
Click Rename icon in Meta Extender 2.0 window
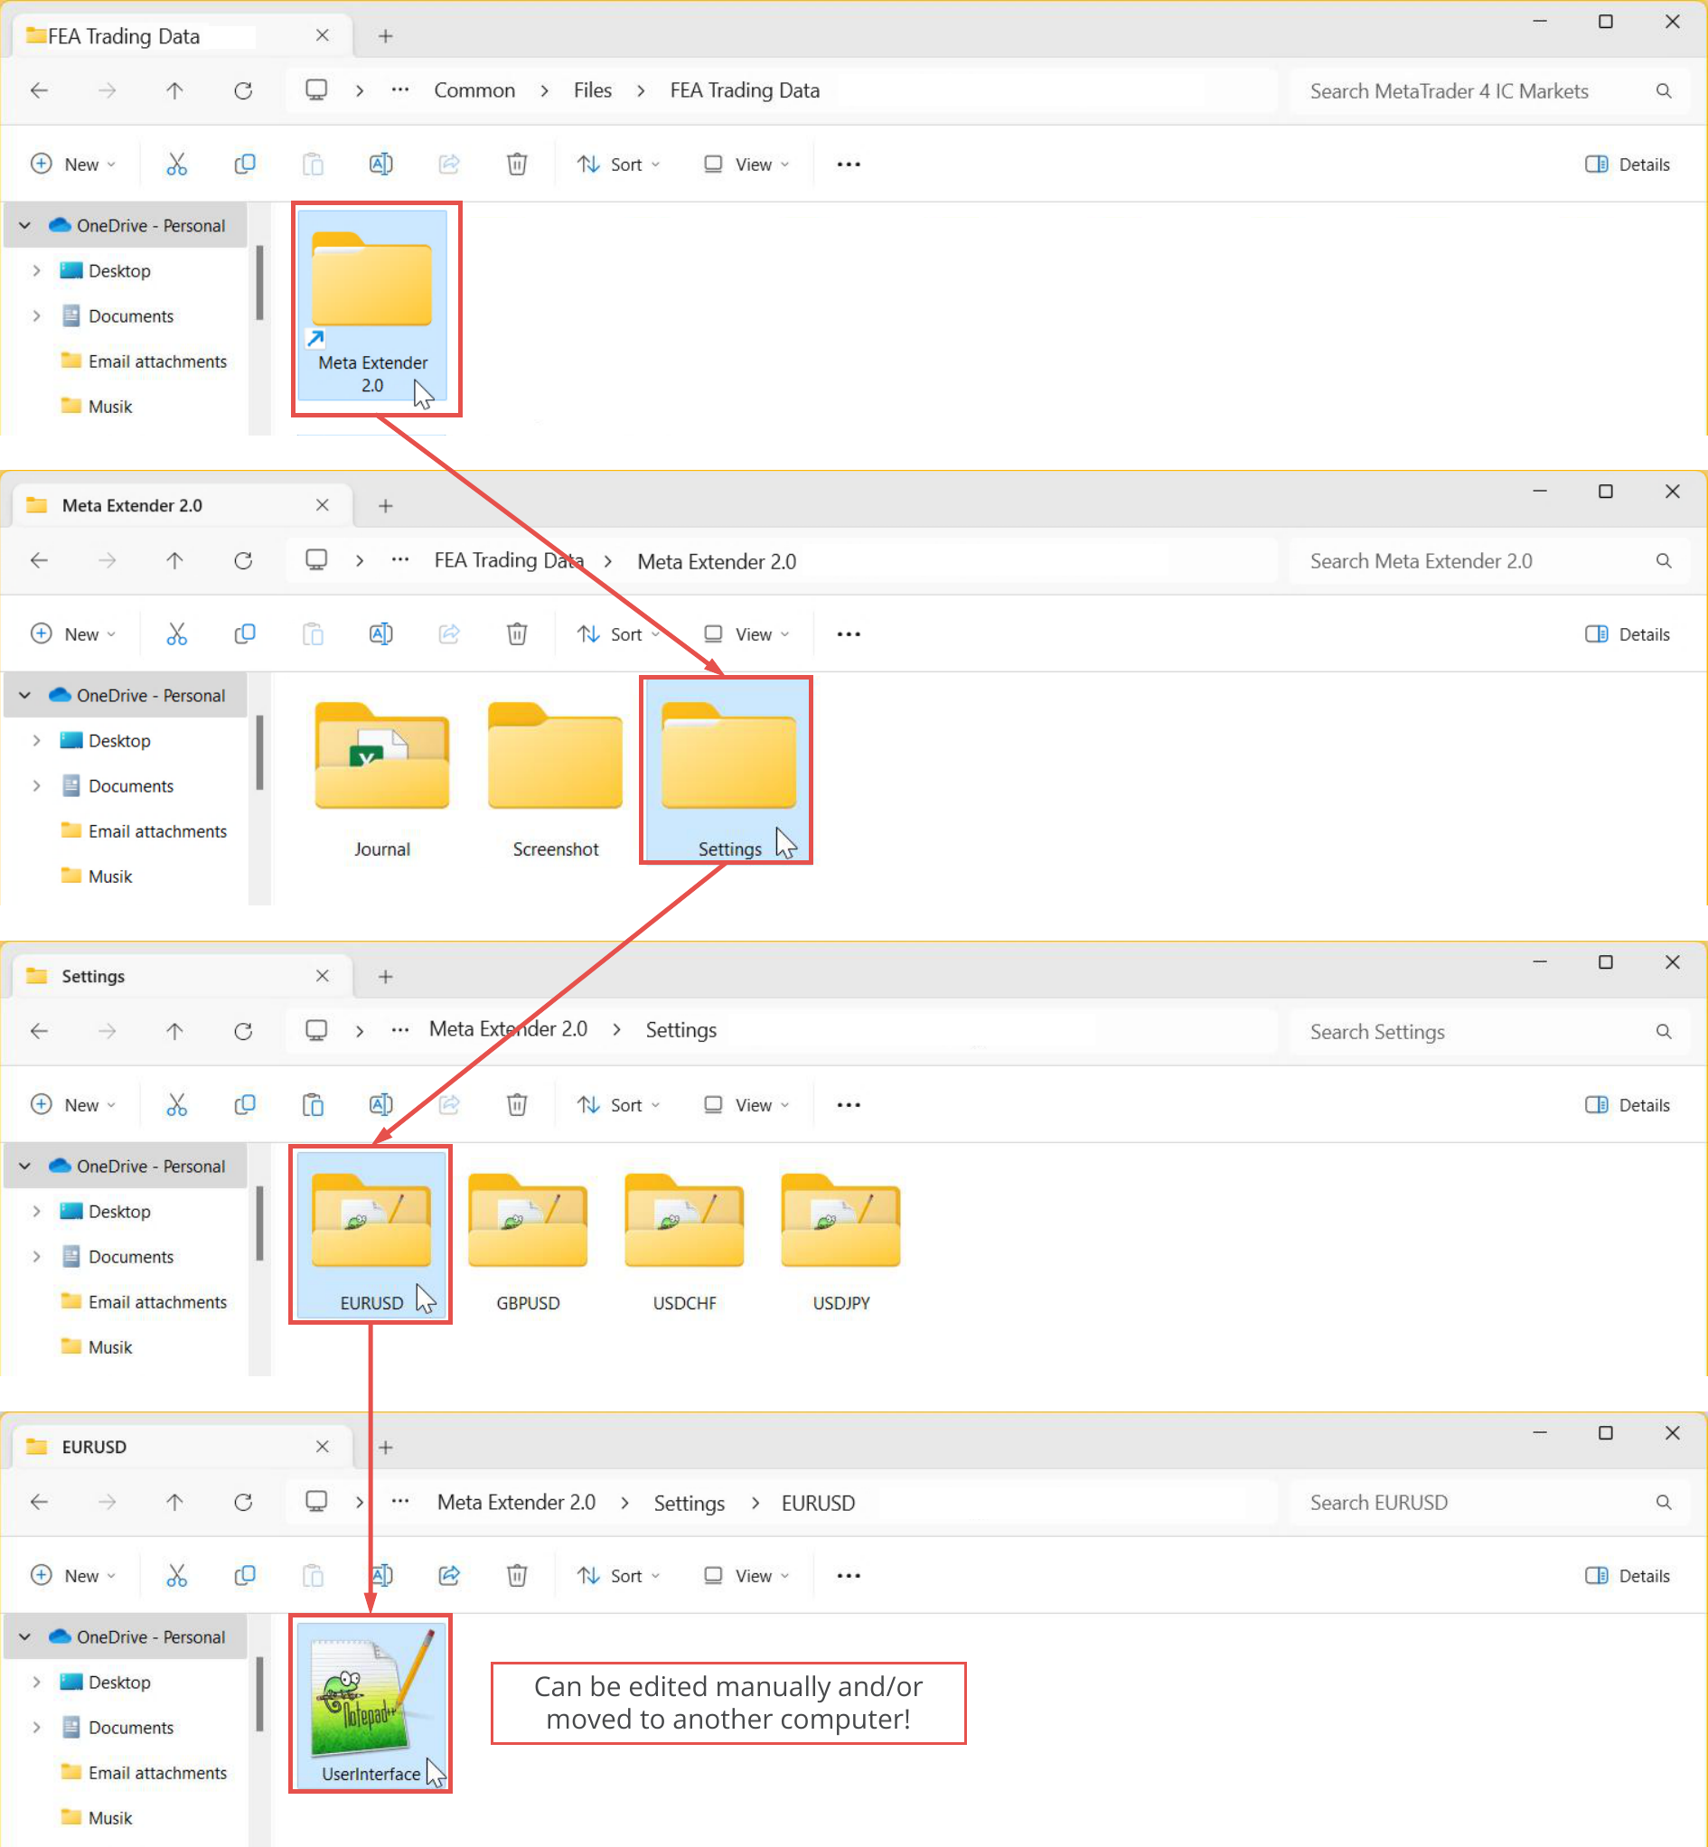point(380,634)
